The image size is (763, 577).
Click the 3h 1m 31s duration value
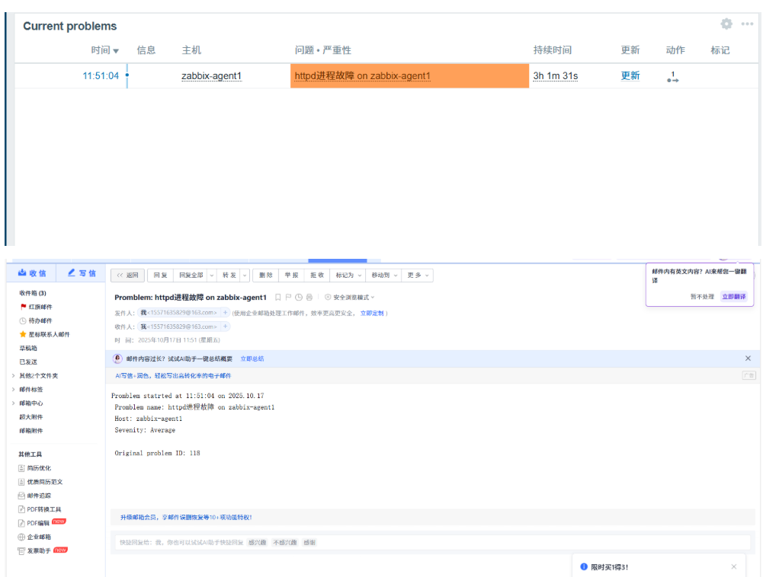pyautogui.click(x=555, y=76)
